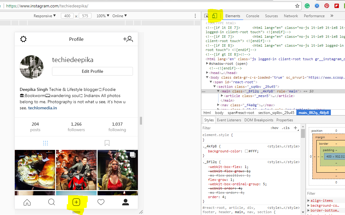
Task: Switch to the Console tab
Action: pos(252,16)
